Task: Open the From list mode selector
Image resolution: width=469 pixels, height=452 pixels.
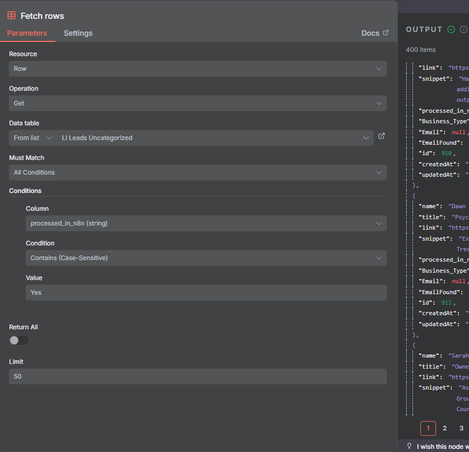Action: (33, 138)
